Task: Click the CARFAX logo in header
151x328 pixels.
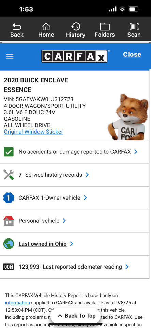Action: click(74, 56)
